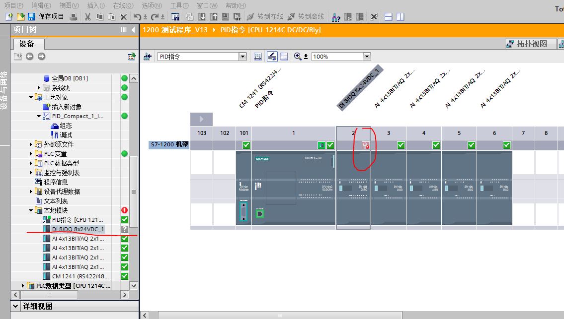Click the Split editor horizontally icon
The width and height of the screenshot is (564, 319).
389,16
